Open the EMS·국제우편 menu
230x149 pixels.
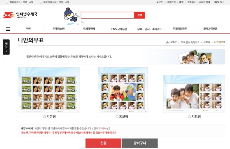(119, 29)
